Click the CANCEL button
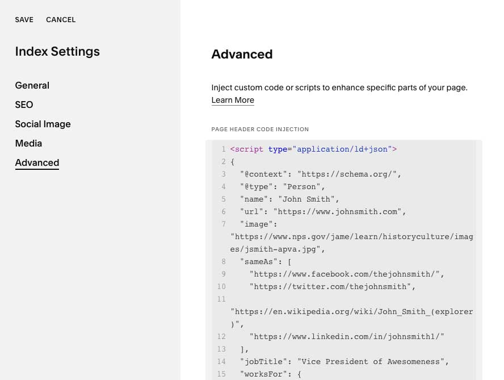 point(61,19)
